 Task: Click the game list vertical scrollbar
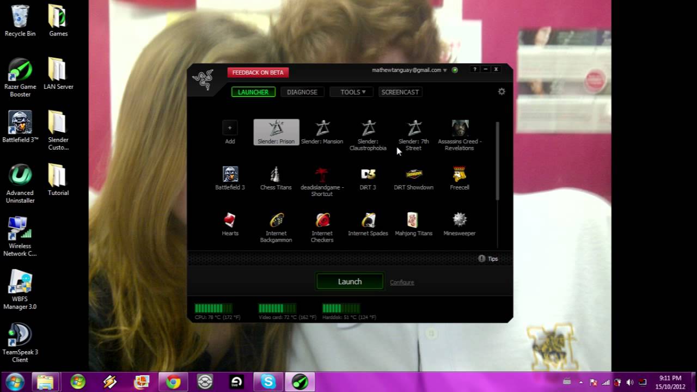click(x=497, y=161)
